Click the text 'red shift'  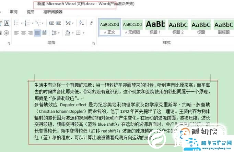point(109,131)
